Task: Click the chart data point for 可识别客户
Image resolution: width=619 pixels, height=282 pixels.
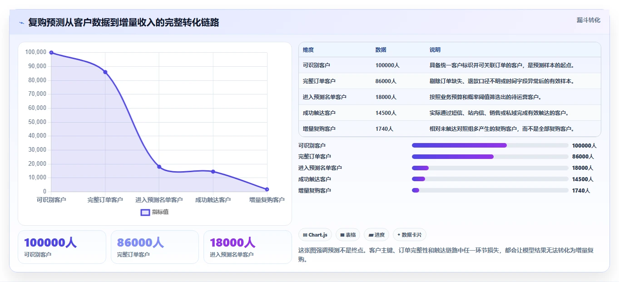Action: click(x=51, y=53)
